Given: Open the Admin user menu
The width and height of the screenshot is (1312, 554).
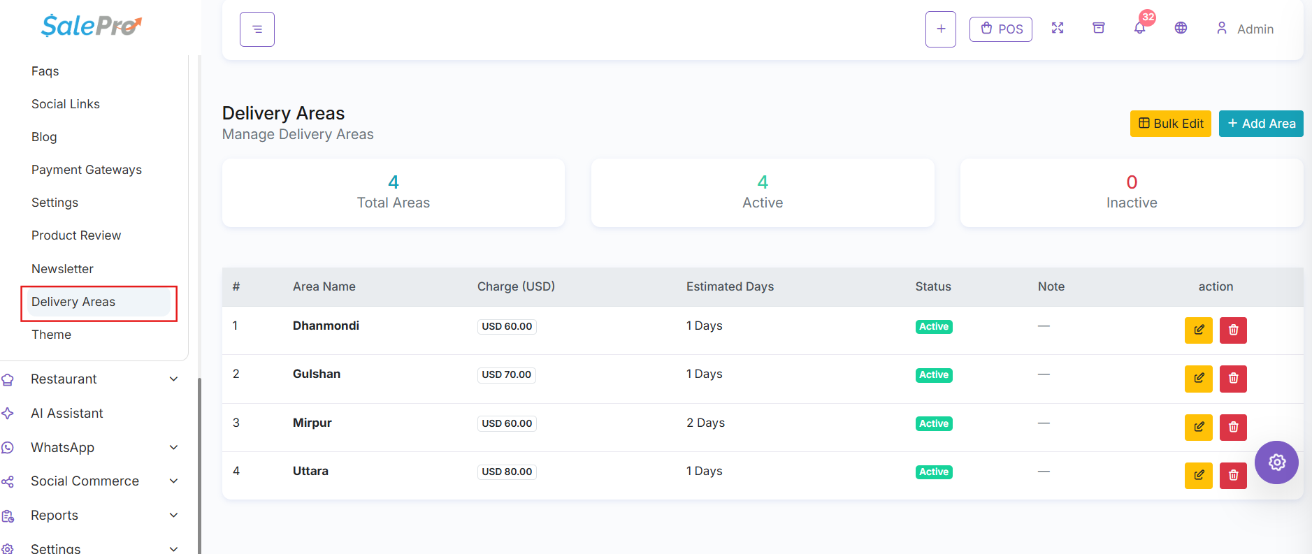Looking at the screenshot, I should click(1245, 29).
